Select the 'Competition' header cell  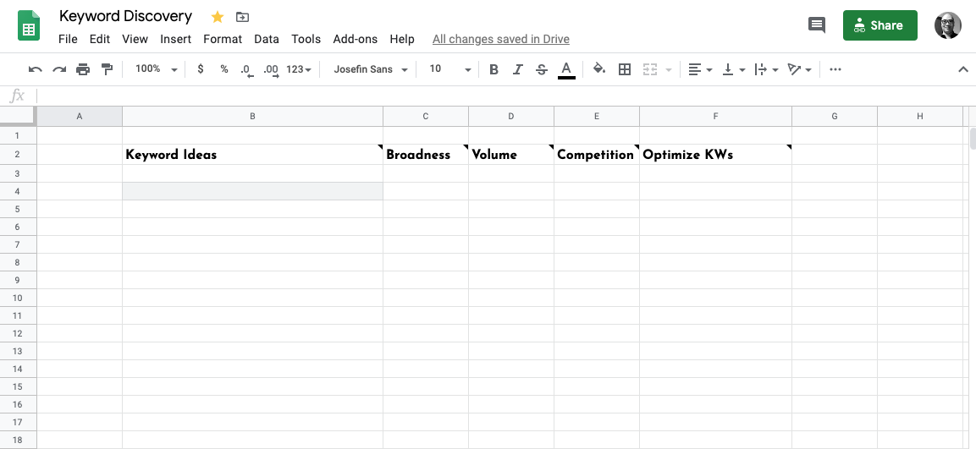[x=596, y=155]
